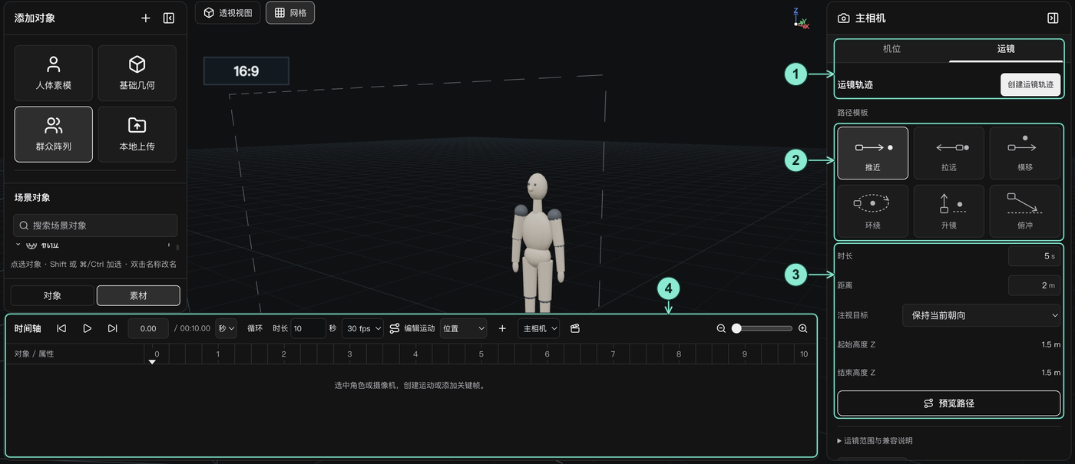Screen dimensions: 1075x464
Task: Zoom out the timeline with minus magnifier
Action: point(721,328)
